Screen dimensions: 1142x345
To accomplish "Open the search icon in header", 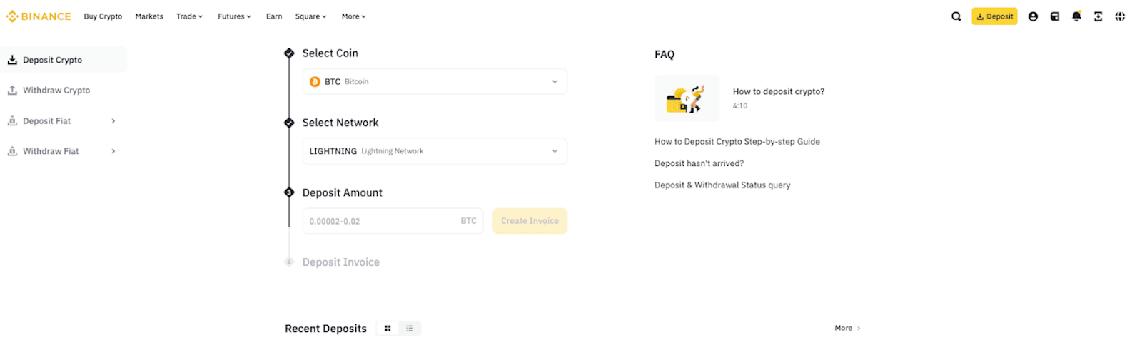I will tap(956, 16).
